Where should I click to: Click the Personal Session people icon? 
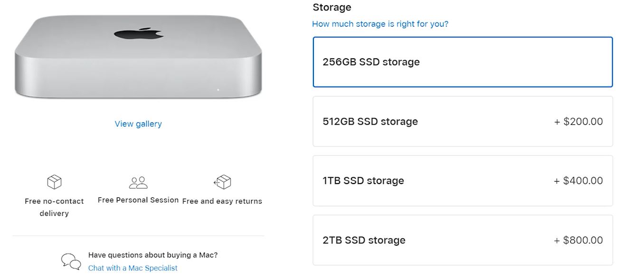(138, 183)
